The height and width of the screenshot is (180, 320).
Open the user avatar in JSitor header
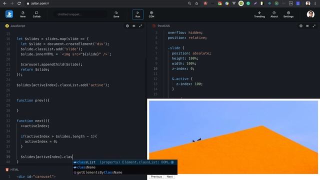[x=310, y=14]
